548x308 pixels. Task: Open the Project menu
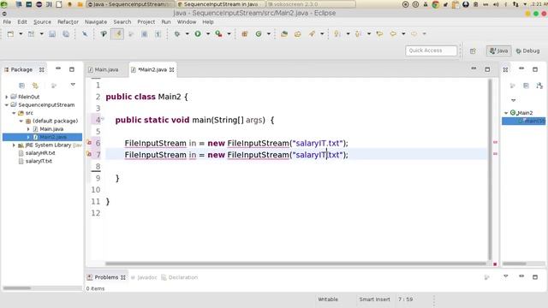coord(146,21)
